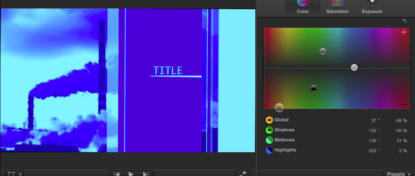Select the Global row label
Viewport: 415px width, 176px height.
point(282,120)
